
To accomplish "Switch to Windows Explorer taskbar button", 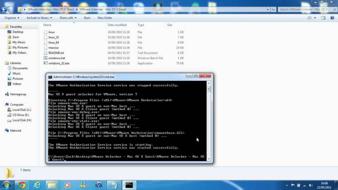I will tap(52, 185).
